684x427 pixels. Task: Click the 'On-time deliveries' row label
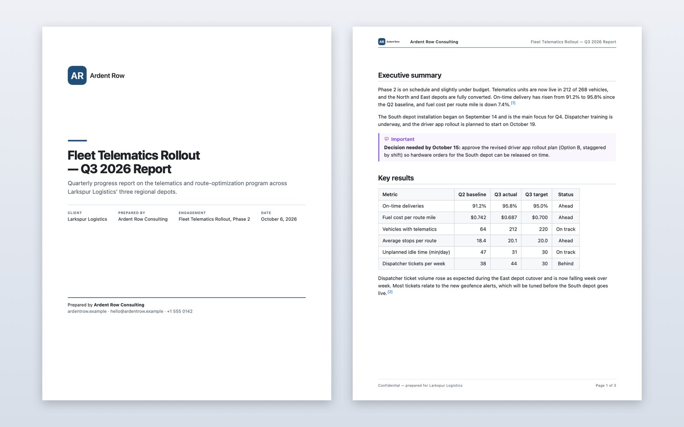click(403, 206)
